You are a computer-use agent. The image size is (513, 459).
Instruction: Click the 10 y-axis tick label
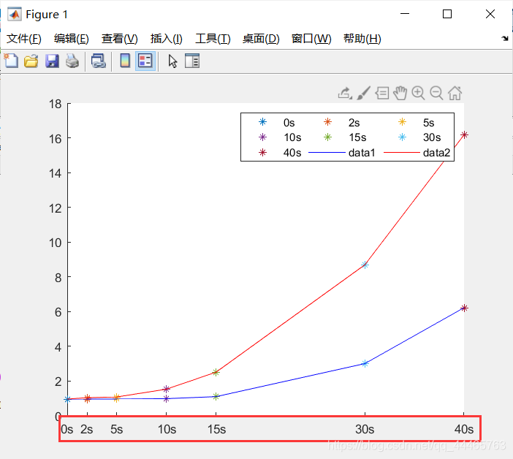coord(56,243)
